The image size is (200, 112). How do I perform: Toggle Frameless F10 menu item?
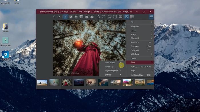140,46
